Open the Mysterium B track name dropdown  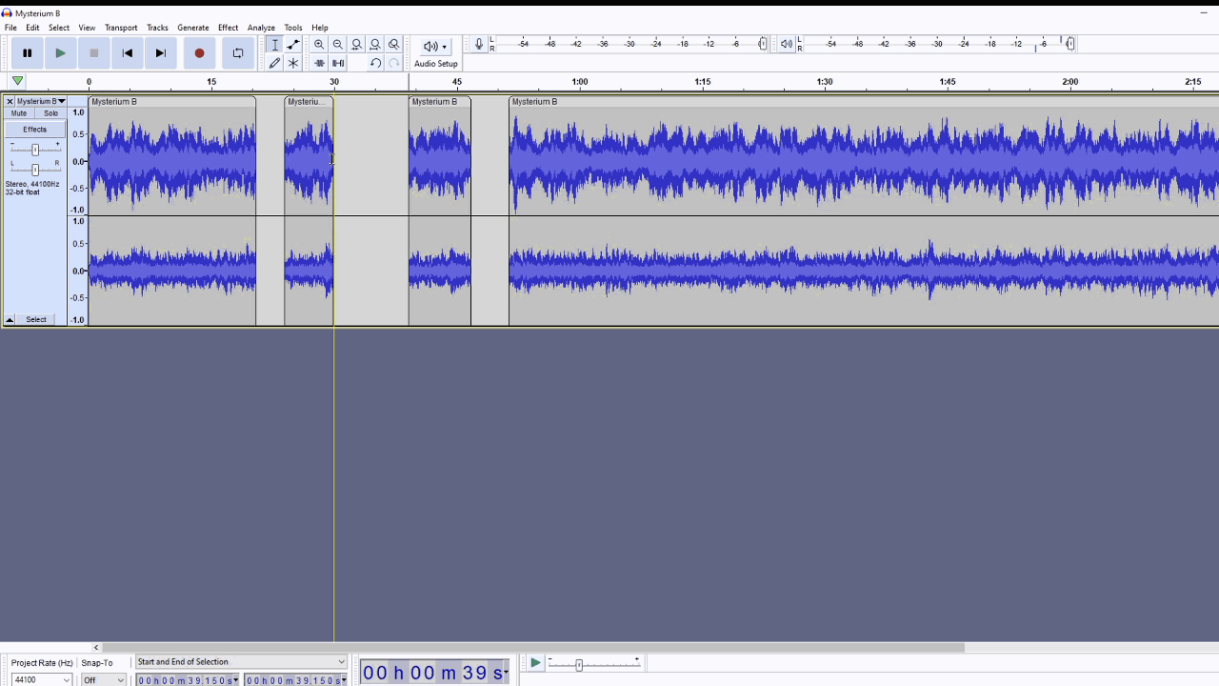tap(40, 101)
